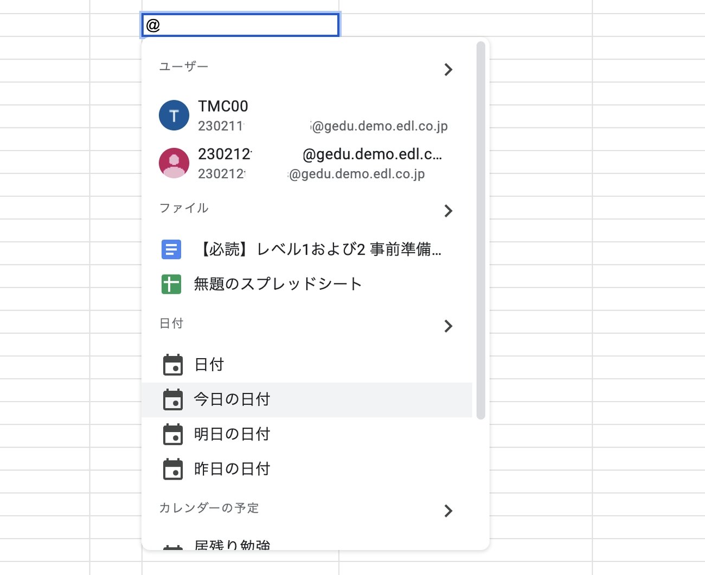The height and width of the screenshot is (575, 705).
Task: Click the popup's vertical scrollbar
Action: click(x=480, y=230)
